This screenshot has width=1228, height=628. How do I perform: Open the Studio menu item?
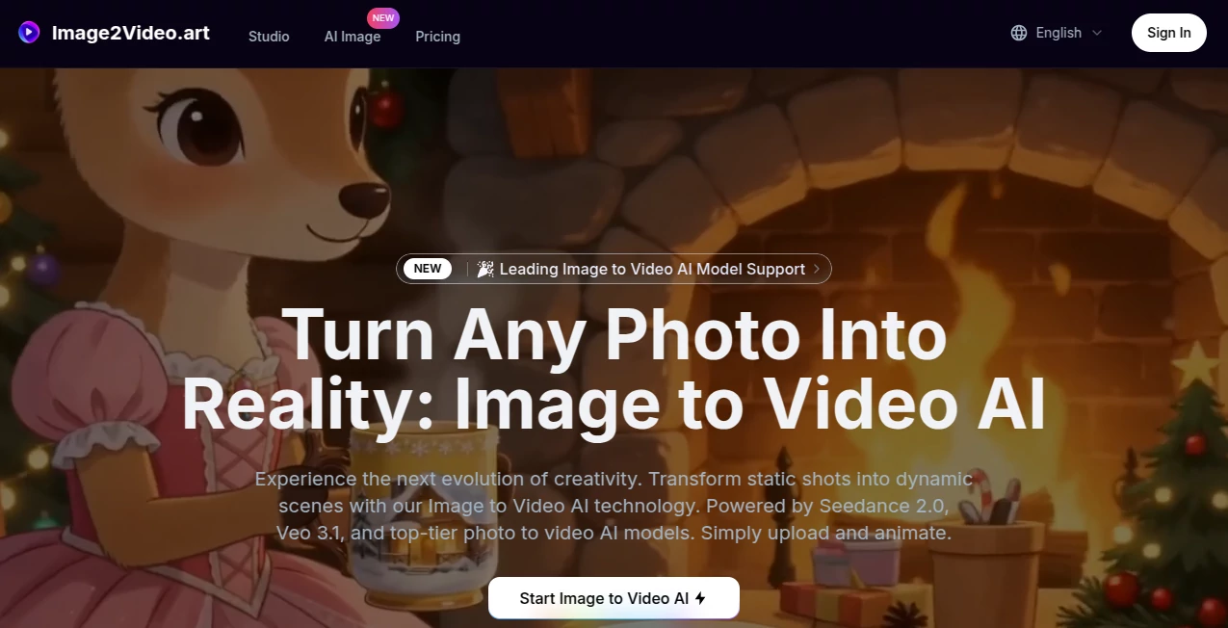[x=269, y=37]
